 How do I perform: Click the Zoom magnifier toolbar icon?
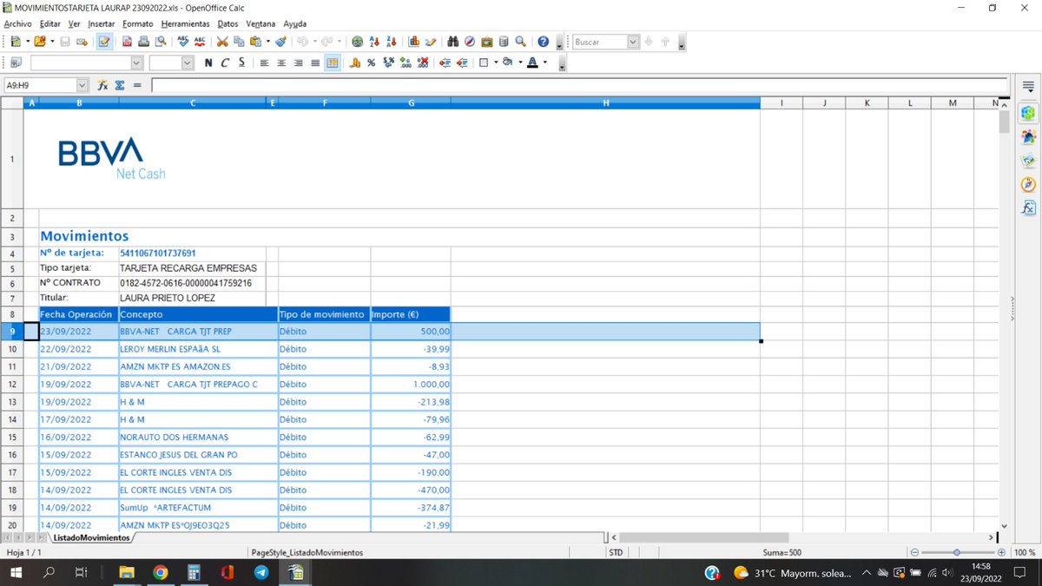(520, 42)
